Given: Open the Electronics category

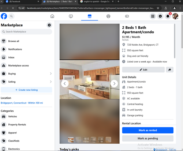Looking at the screenshot, I should point(26,149).
